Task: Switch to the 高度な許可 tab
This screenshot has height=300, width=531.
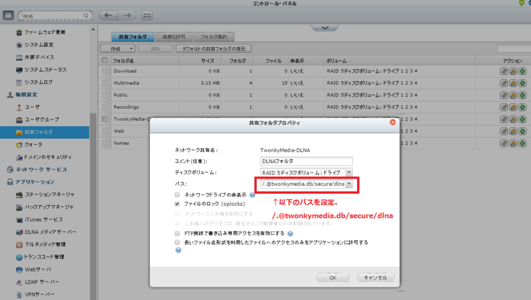Action: 174,37
